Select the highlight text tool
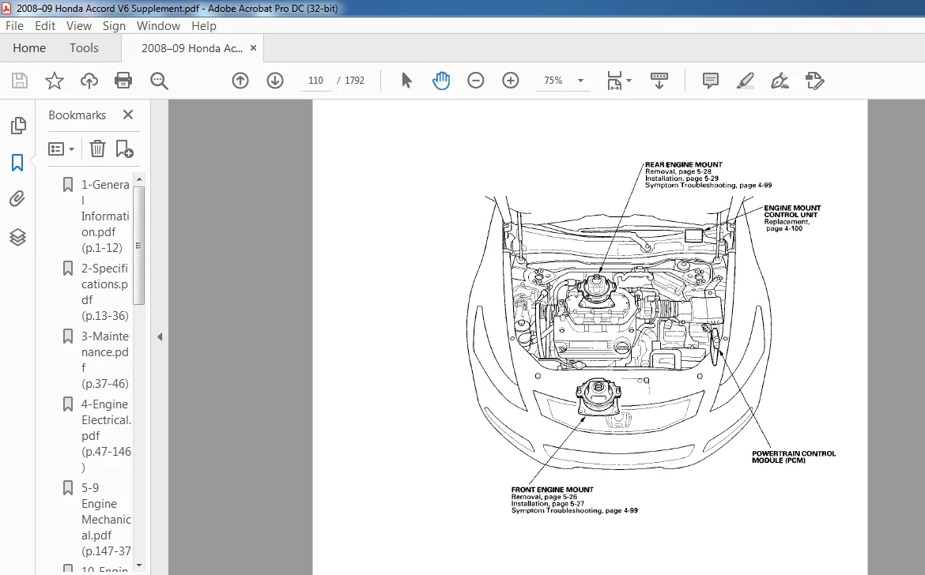This screenshot has height=575, width=925. coord(745,81)
